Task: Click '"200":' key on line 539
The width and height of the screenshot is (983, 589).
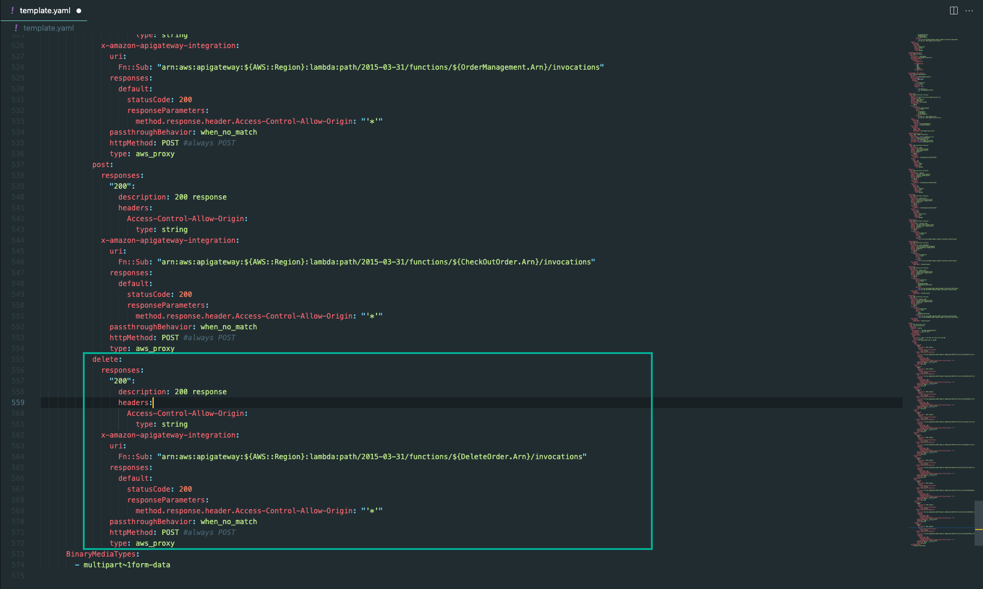Action: click(x=122, y=186)
